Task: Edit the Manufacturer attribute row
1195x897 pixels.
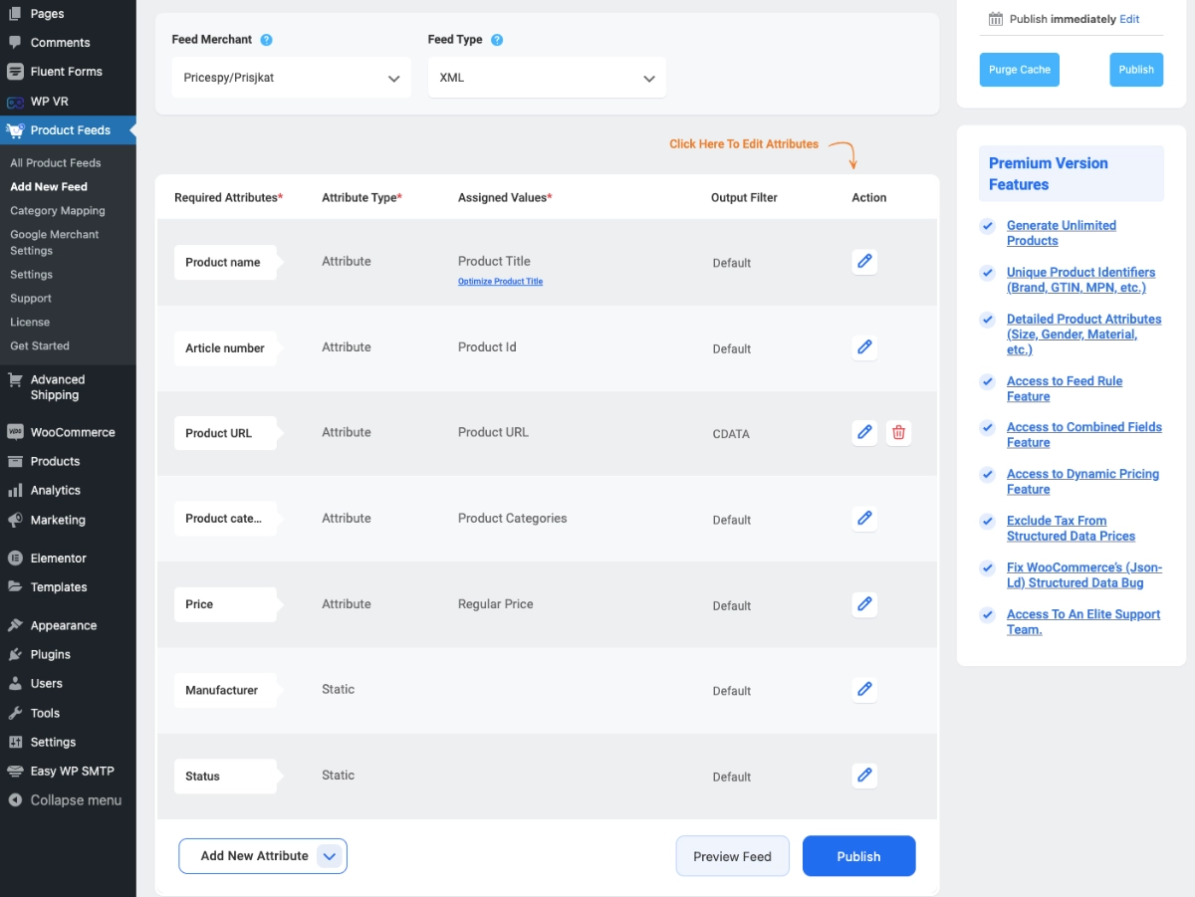Action: click(864, 690)
